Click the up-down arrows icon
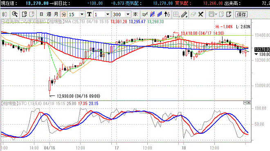The image size is (270, 151). [167, 14]
